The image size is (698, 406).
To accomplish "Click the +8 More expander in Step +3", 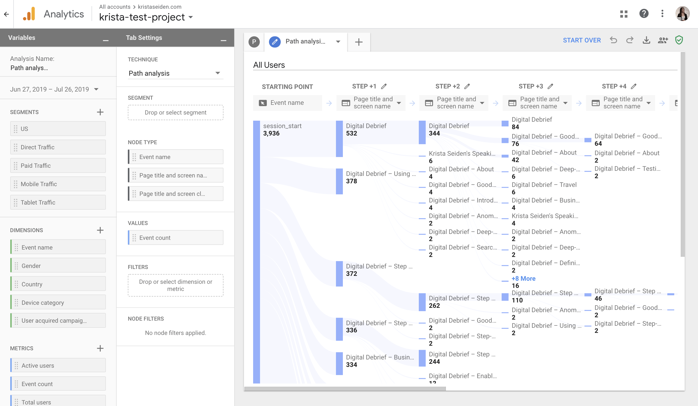I will [x=523, y=278].
